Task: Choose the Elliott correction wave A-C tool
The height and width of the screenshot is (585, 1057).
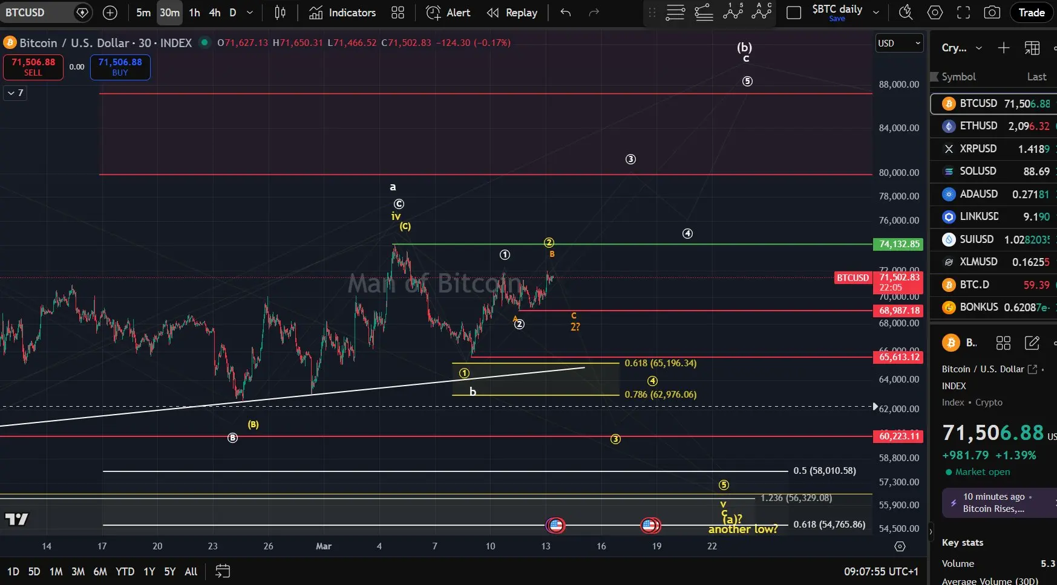Action: click(762, 11)
